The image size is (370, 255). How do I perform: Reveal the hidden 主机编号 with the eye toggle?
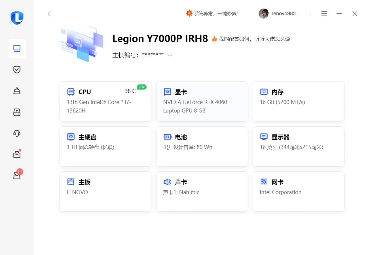click(x=170, y=55)
